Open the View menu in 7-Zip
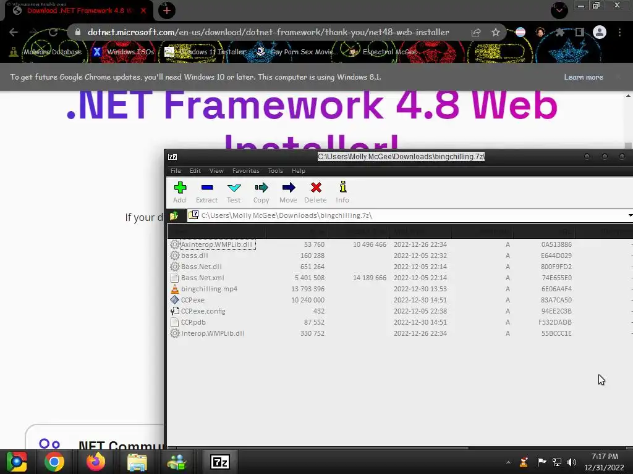Viewport: 633px width, 474px height. tap(216, 170)
